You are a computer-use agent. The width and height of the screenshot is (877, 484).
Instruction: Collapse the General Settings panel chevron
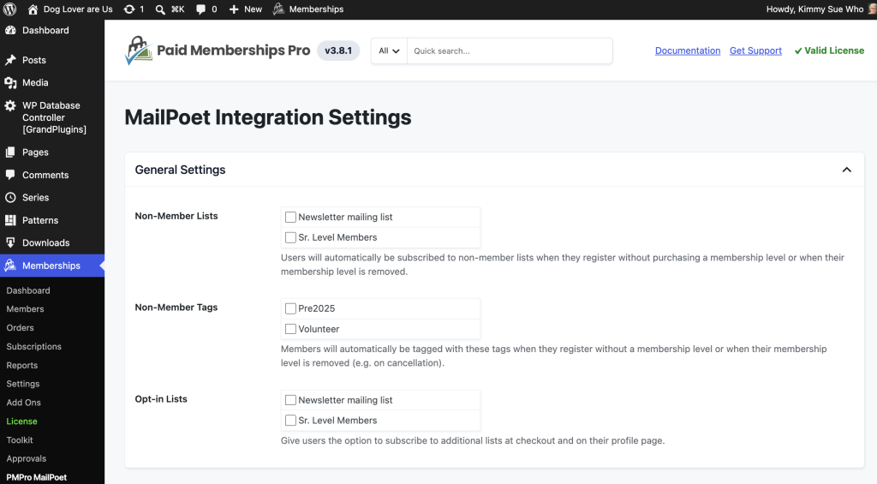pos(846,170)
